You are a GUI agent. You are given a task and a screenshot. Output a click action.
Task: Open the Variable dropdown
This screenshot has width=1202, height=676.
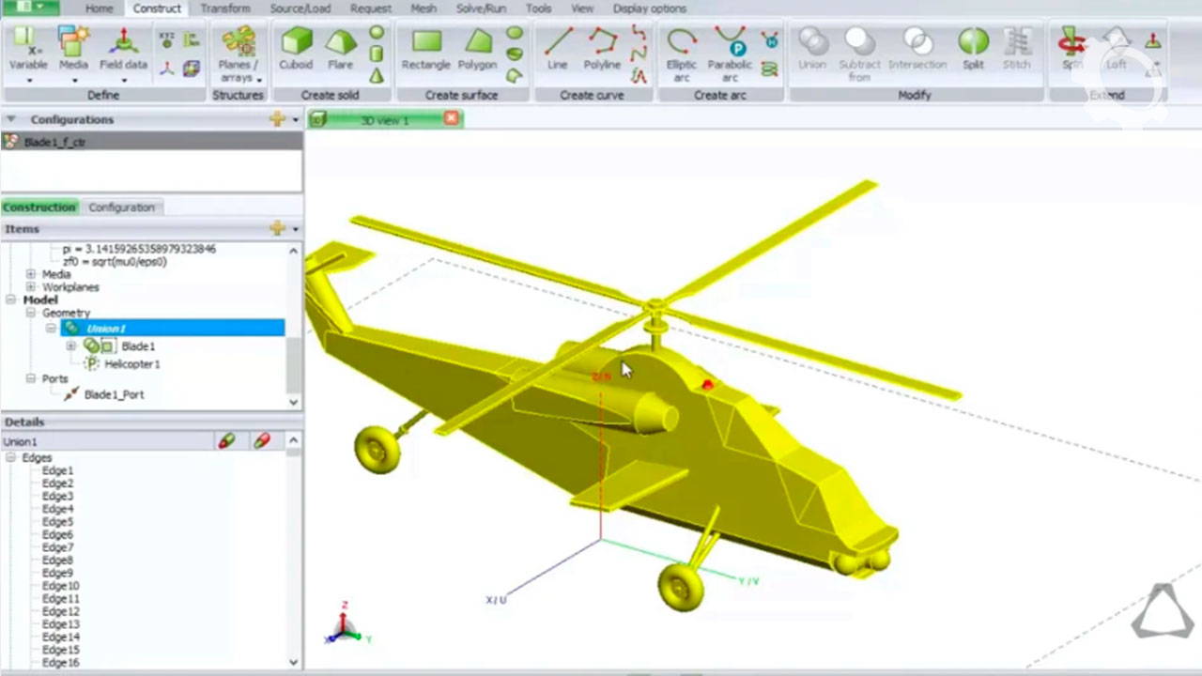pos(28,81)
